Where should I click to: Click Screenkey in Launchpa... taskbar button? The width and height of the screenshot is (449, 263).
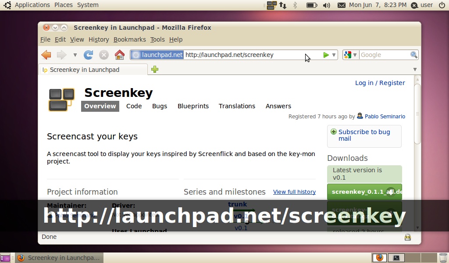point(59,258)
